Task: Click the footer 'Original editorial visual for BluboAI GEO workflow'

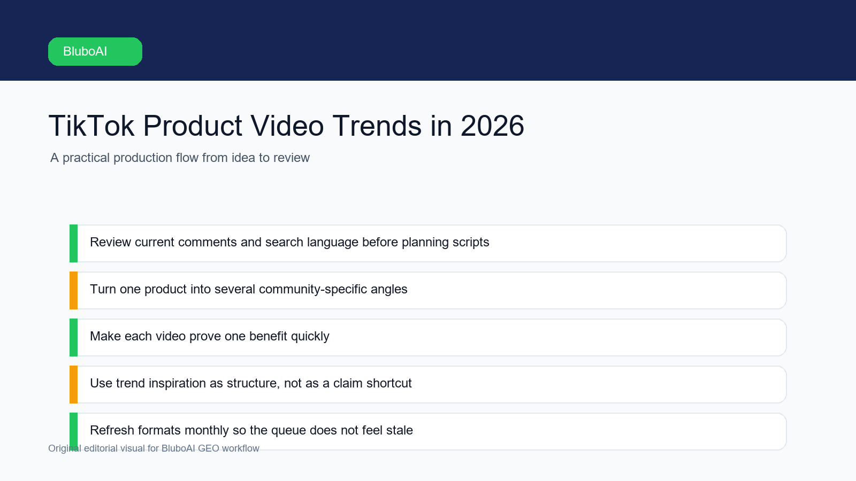Action: click(x=154, y=448)
